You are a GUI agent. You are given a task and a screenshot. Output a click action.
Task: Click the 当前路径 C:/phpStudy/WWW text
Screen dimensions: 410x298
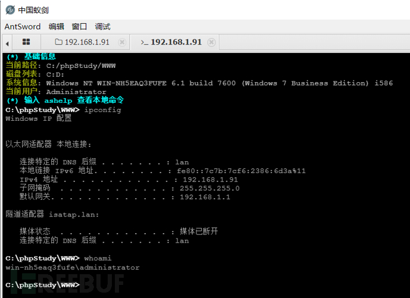(61, 65)
